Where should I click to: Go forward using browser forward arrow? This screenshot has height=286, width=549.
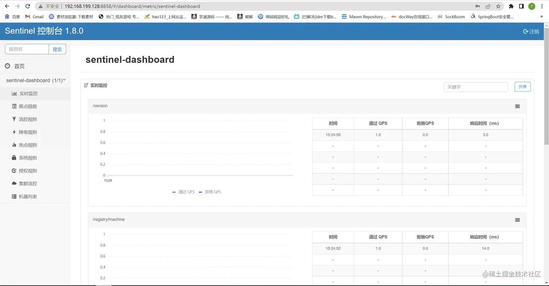pos(17,6)
